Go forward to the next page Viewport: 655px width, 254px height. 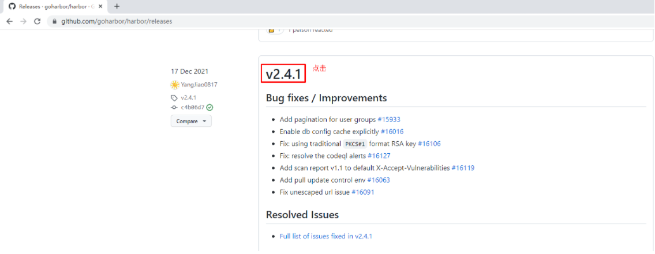click(24, 21)
